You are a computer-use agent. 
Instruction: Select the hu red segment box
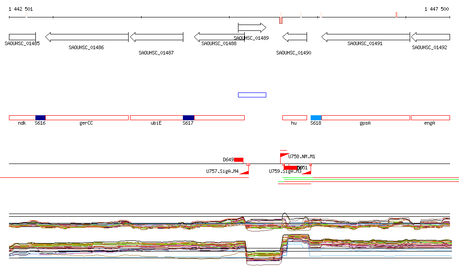[x=295, y=118]
